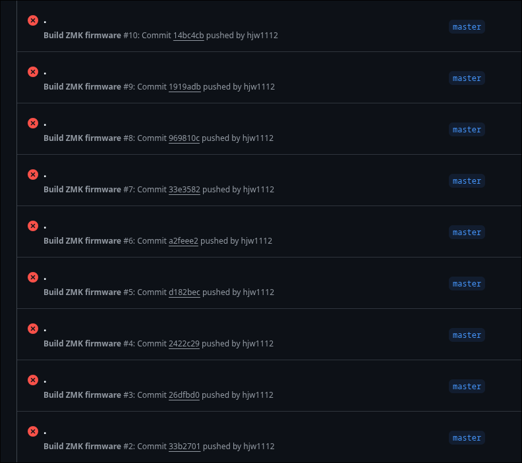Image resolution: width=522 pixels, height=463 pixels.
Task: Click the failed status icon for run #9
Action: 33,72
